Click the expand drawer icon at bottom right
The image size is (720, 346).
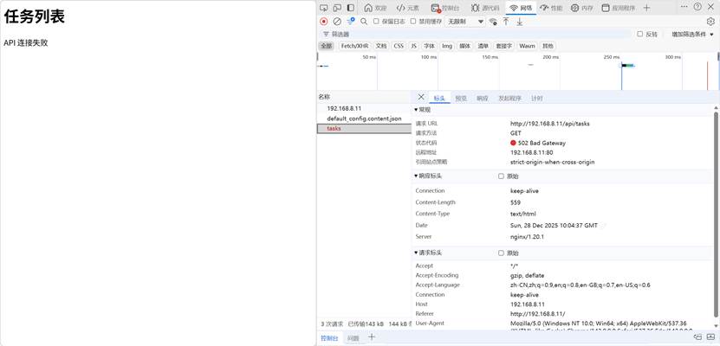[710, 337]
